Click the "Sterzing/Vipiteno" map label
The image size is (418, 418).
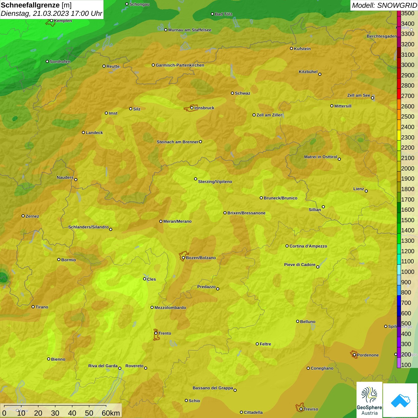(x=215, y=182)
